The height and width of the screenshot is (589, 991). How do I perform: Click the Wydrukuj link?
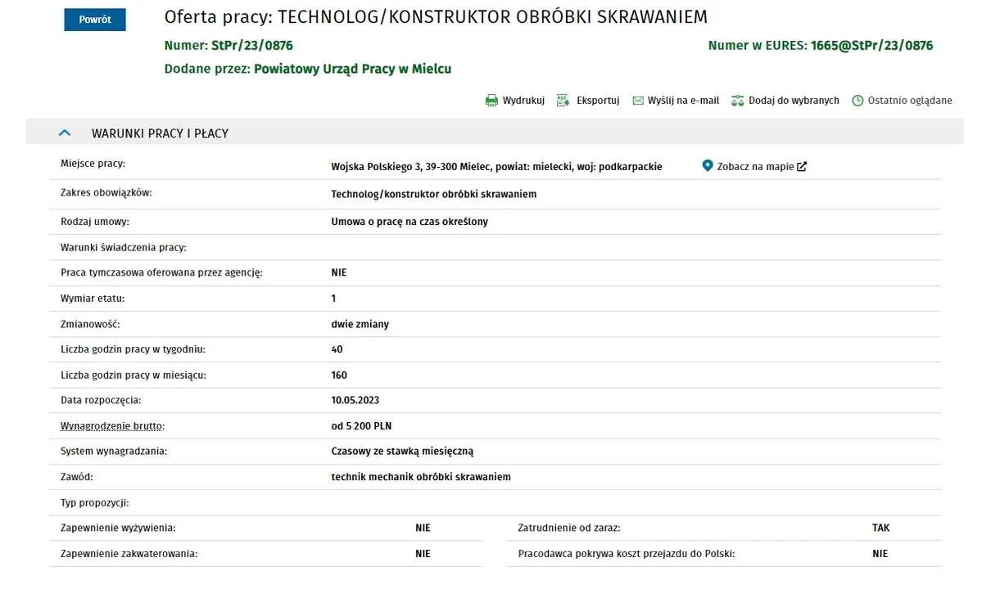pos(523,101)
